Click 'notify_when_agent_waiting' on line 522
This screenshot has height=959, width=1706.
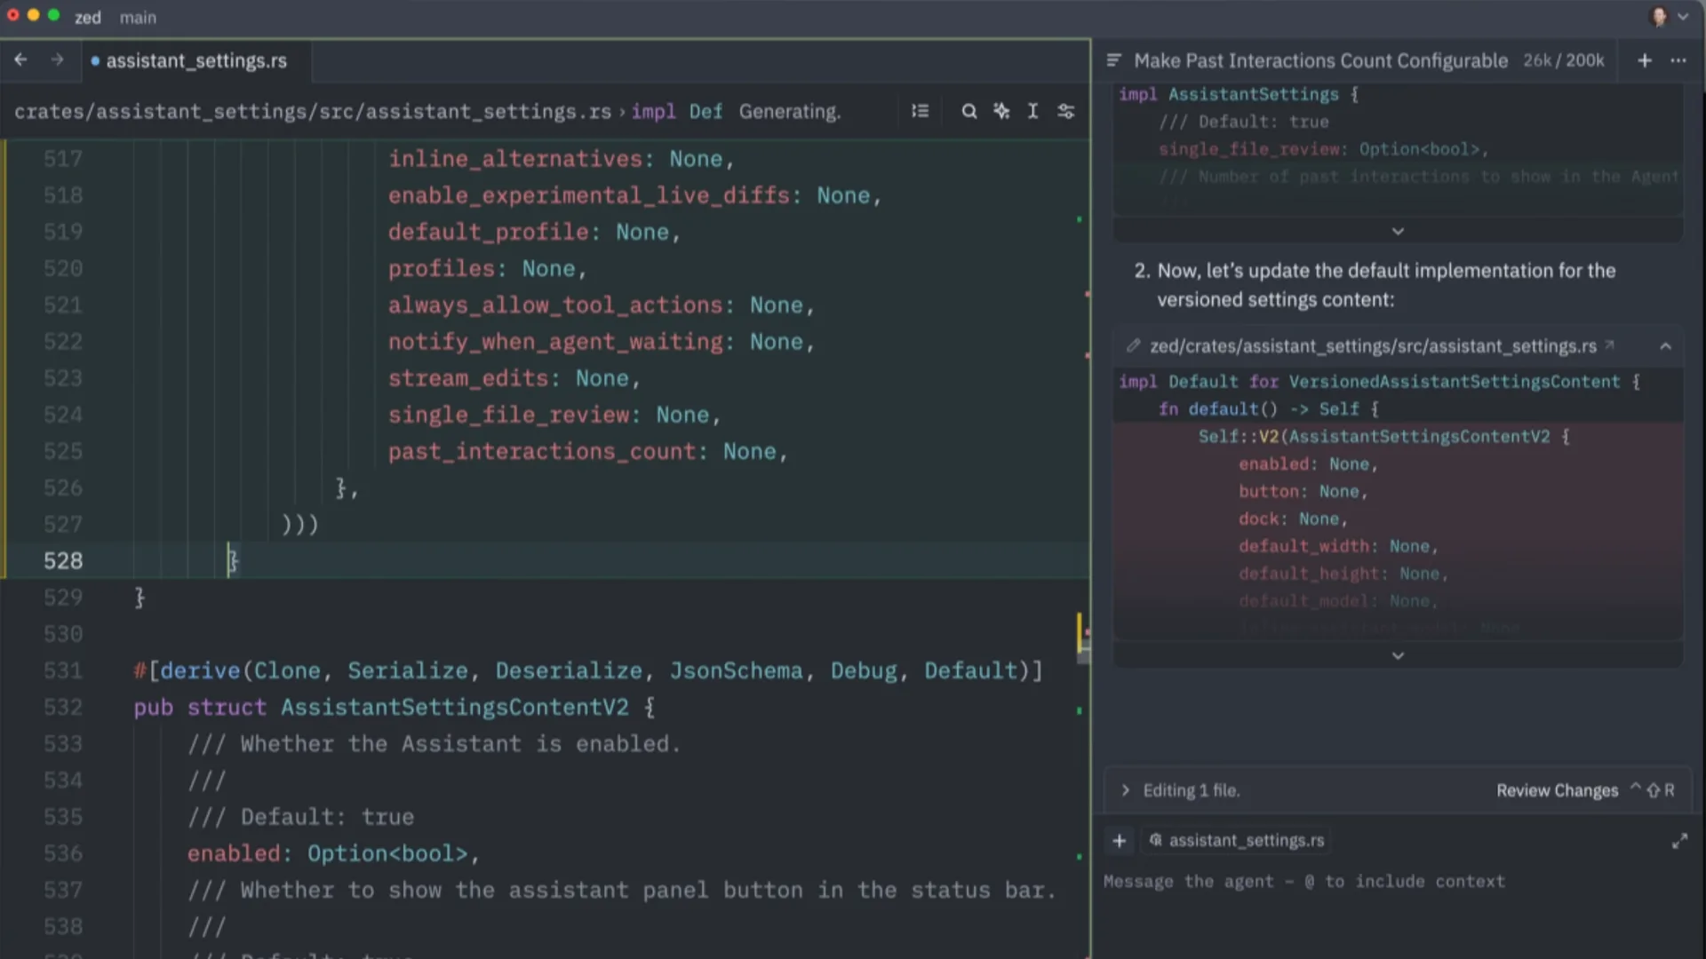(555, 342)
